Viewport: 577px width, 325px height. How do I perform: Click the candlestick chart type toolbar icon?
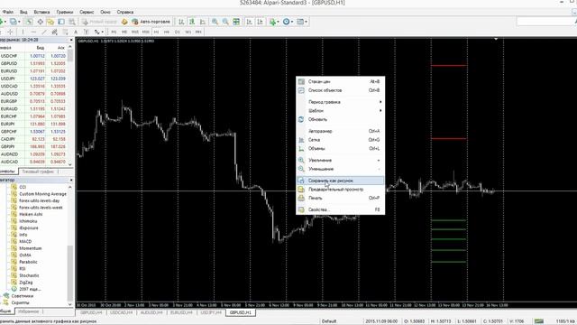click(x=192, y=22)
